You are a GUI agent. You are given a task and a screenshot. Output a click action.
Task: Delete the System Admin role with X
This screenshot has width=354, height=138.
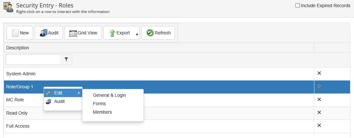pyautogui.click(x=319, y=73)
